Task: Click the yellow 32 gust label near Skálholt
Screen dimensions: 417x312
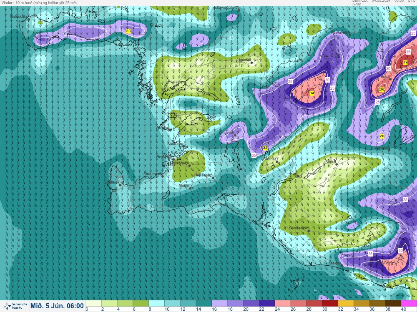Action: tap(265, 148)
